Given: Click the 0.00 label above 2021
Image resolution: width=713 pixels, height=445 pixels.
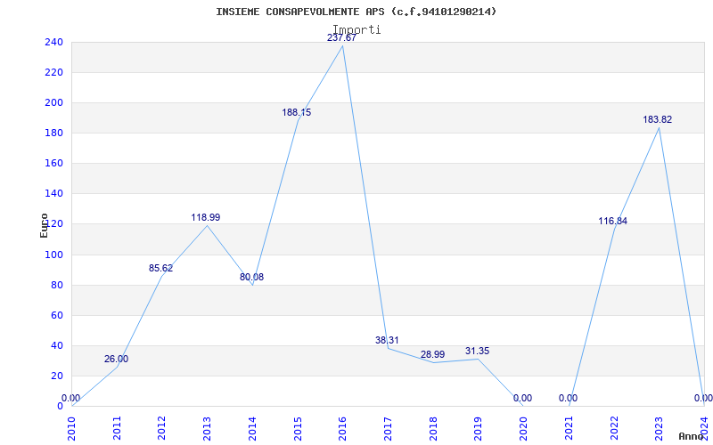Looking at the screenshot, I should pos(568,398).
